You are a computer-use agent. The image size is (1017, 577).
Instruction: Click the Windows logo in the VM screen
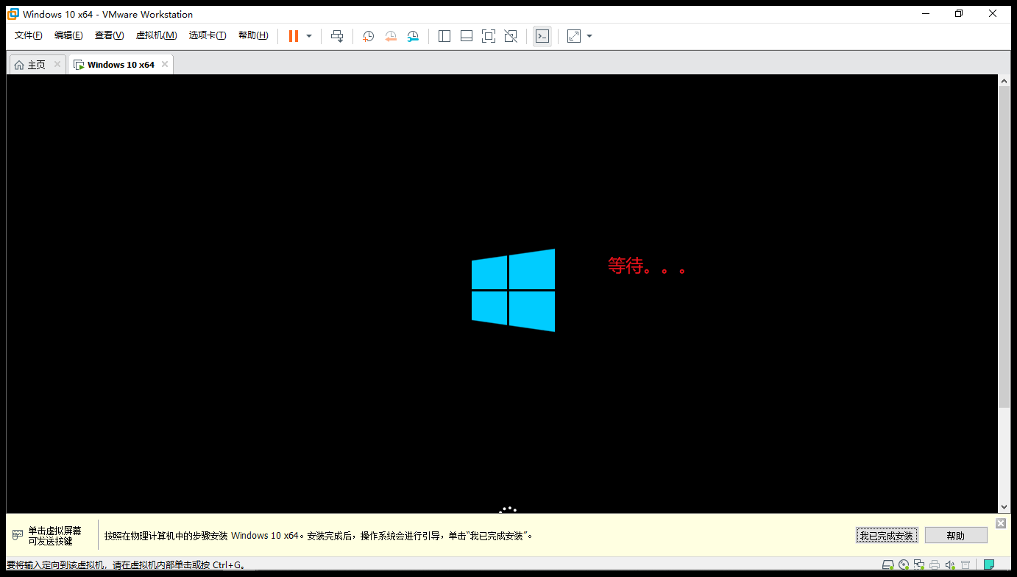click(513, 290)
